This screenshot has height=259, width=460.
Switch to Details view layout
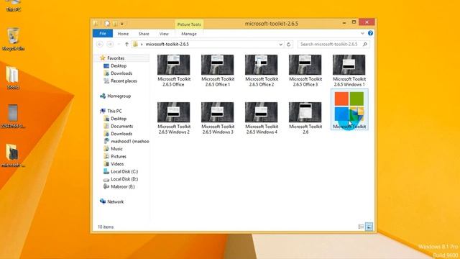point(361,227)
